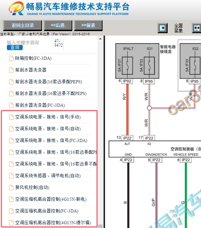
Task: Click the IP92 connector label at pin 4
Action: 127,81
